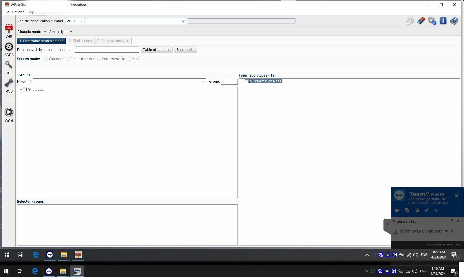Open session 3O8V2FF3PNERJJ5 dropdown arrow
This screenshot has height=277, width=464.
446,231
